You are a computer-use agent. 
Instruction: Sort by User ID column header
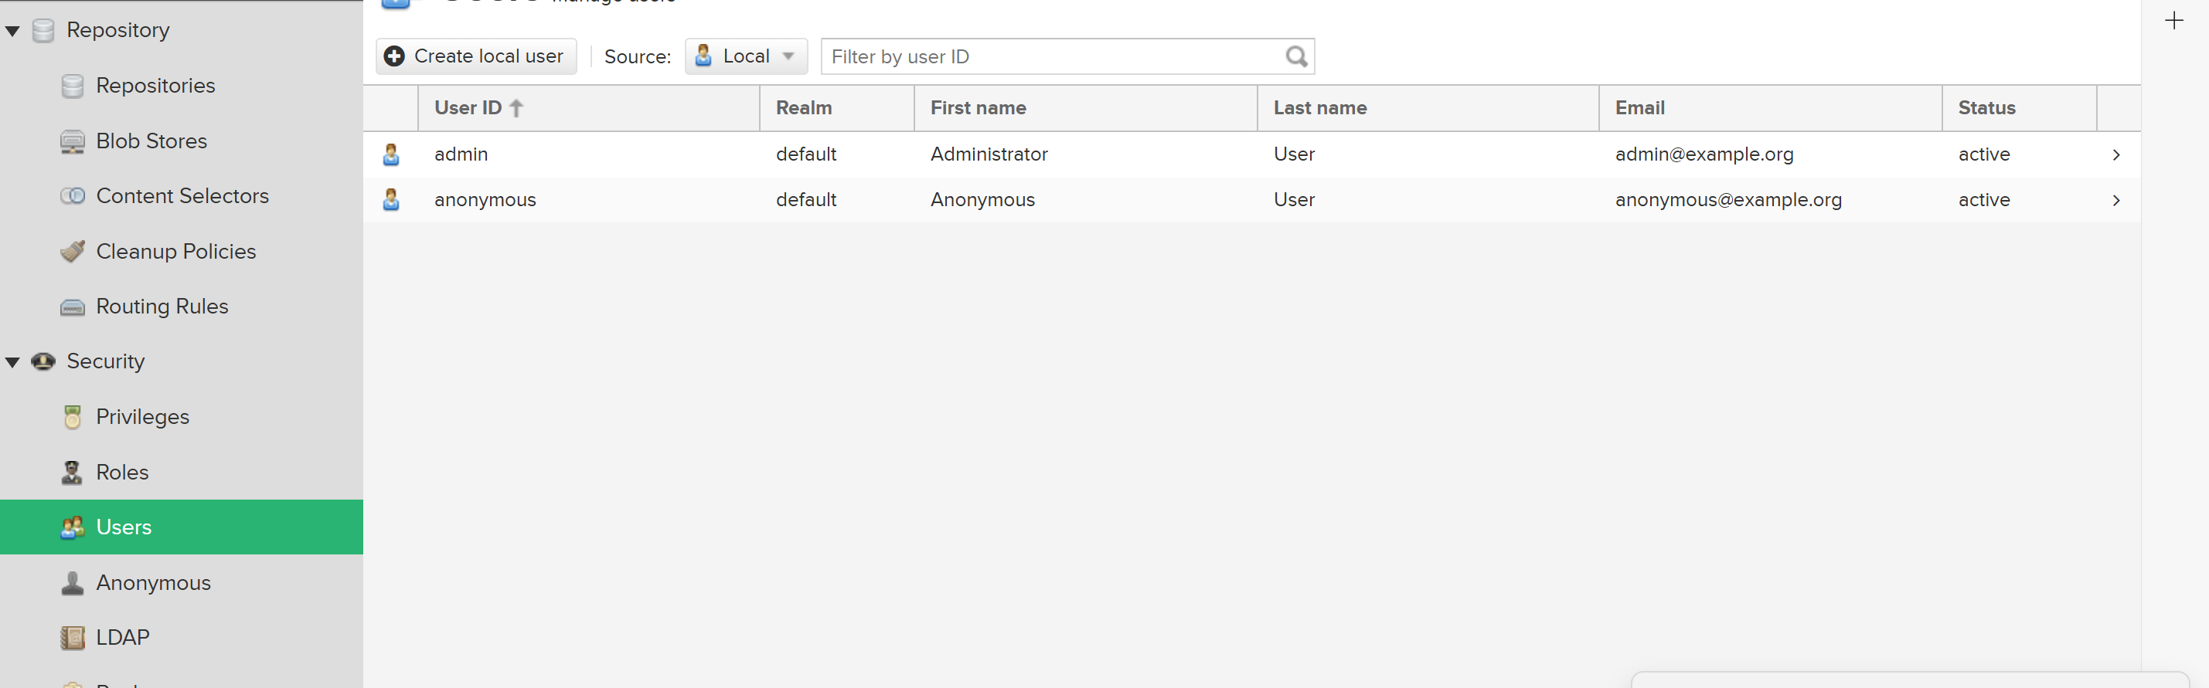(588, 108)
